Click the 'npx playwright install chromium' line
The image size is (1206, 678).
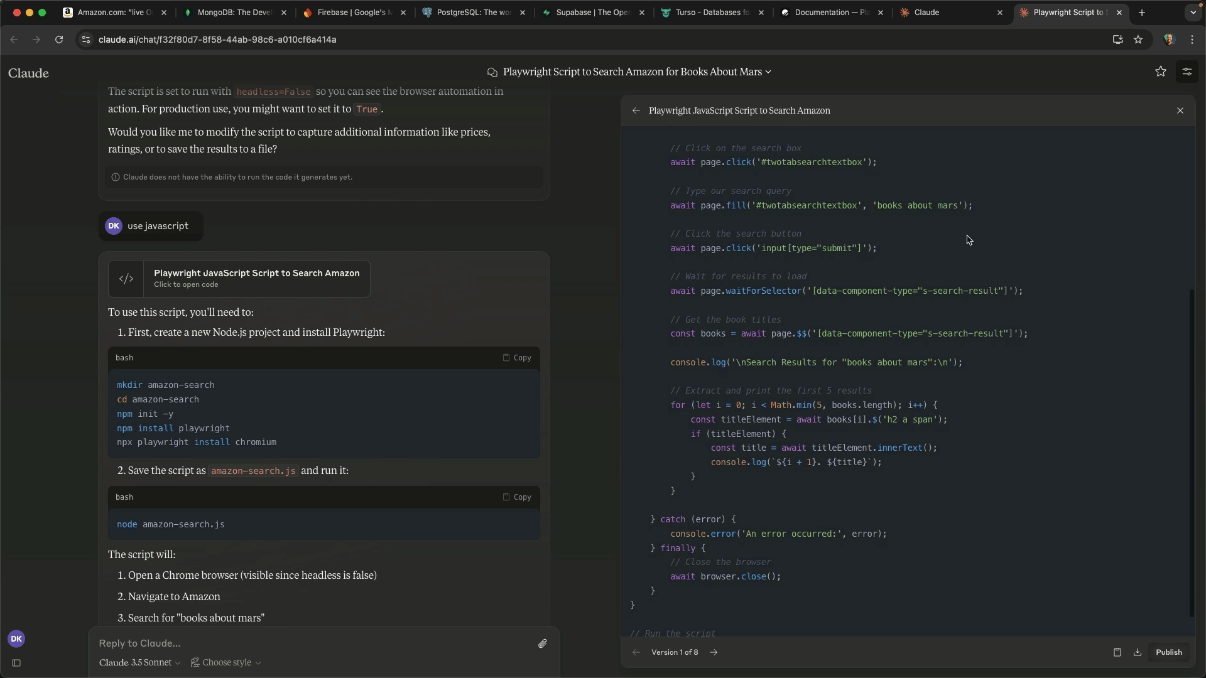[197, 442]
